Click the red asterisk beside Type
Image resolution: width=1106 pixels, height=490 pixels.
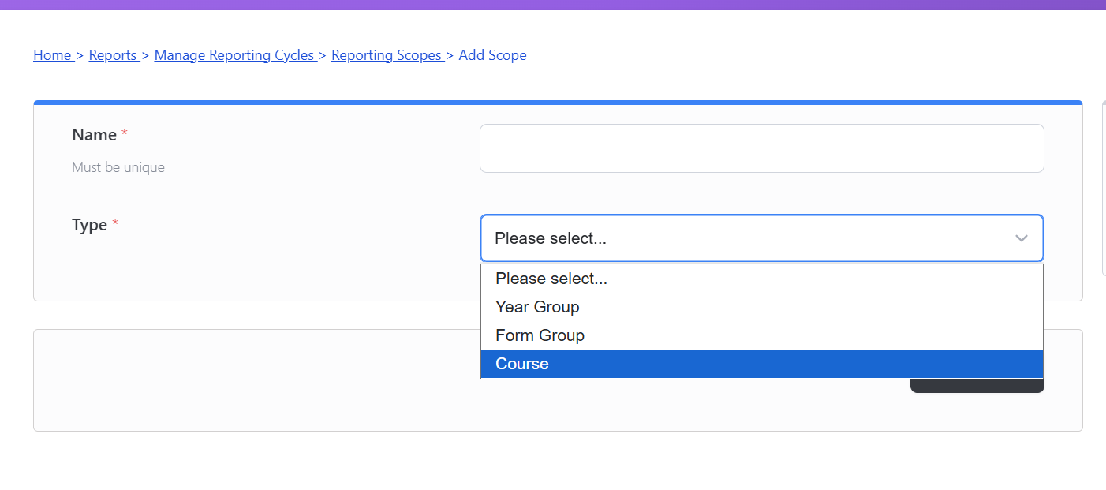click(115, 225)
